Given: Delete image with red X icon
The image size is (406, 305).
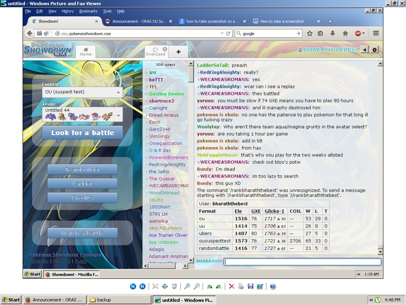Looking at the screenshot, I should coord(232,286).
